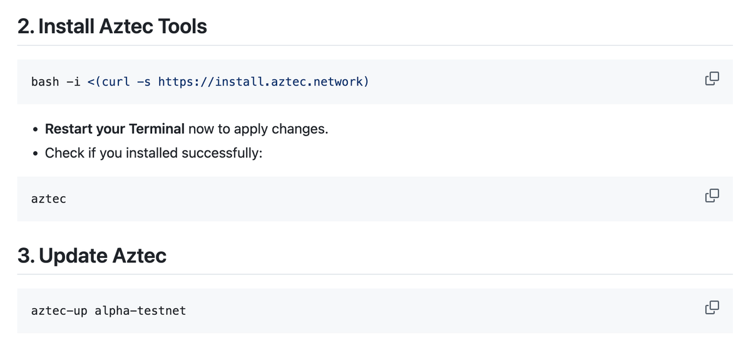Click the '-s' flag after curl
The height and width of the screenshot is (348, 751).
click(x=144, y=82)
